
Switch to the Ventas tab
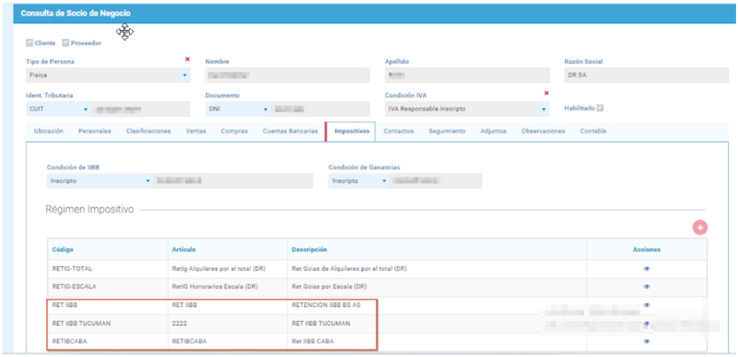pos(196,131)
